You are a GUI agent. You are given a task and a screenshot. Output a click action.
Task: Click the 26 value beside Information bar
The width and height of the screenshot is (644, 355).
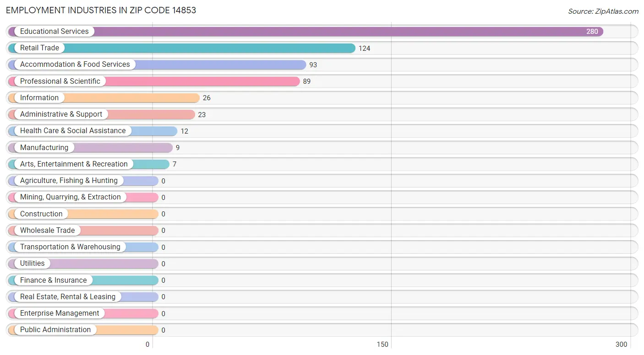[x=207, y=98]
